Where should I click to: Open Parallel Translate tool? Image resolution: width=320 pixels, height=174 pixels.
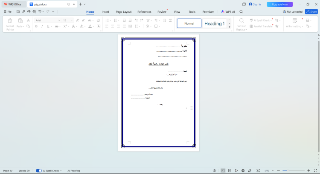pyautogui.click(x=261, y=26)
